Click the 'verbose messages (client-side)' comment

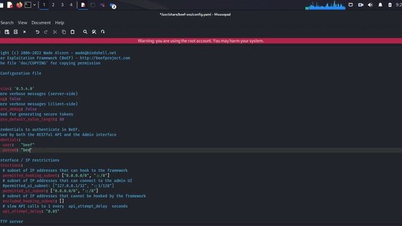[39, 104]
